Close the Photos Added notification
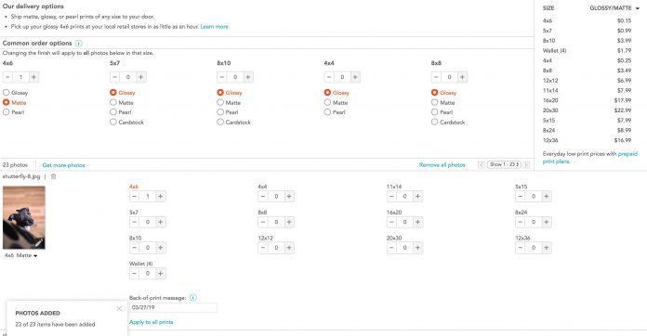Image resolution: width=647 pixels, height=336 pixels. point(119,308)
